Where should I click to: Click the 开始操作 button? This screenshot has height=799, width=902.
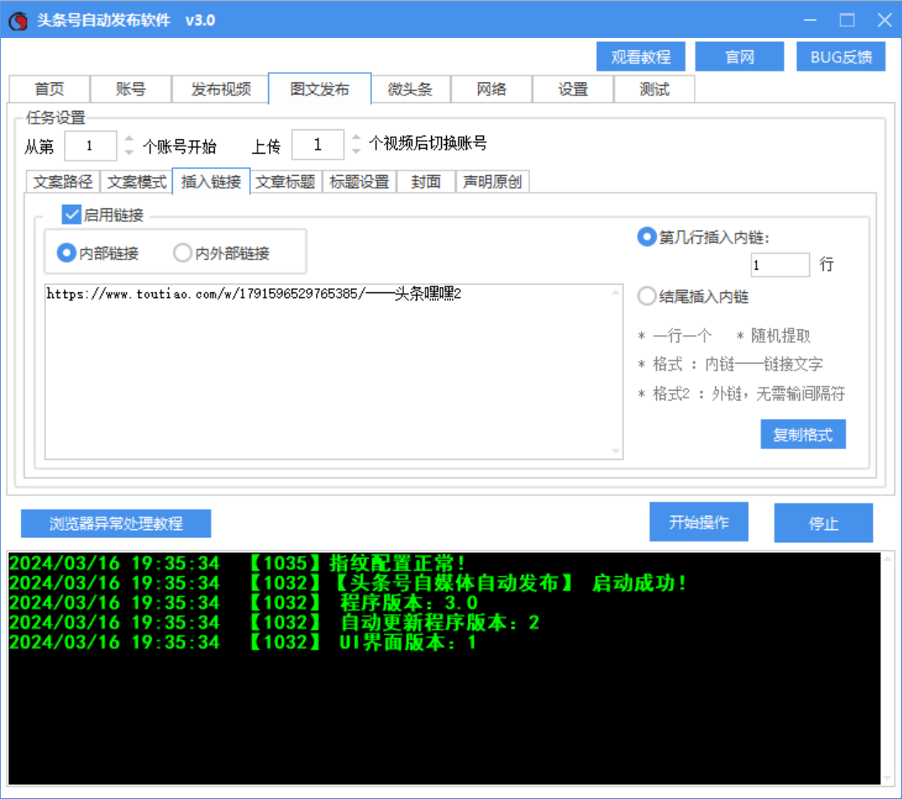click(x=699, y=523)
